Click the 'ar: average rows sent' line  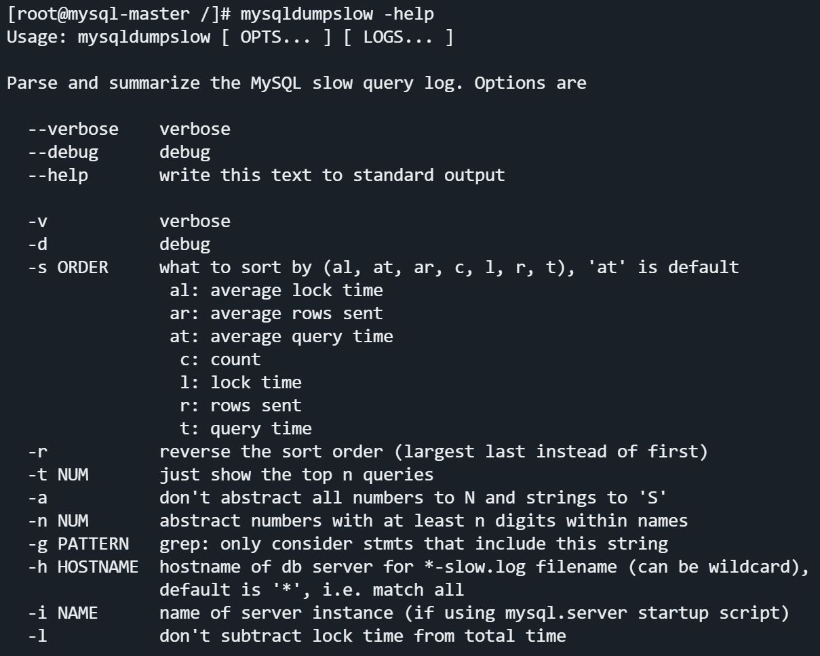click(x=276, y=314)
